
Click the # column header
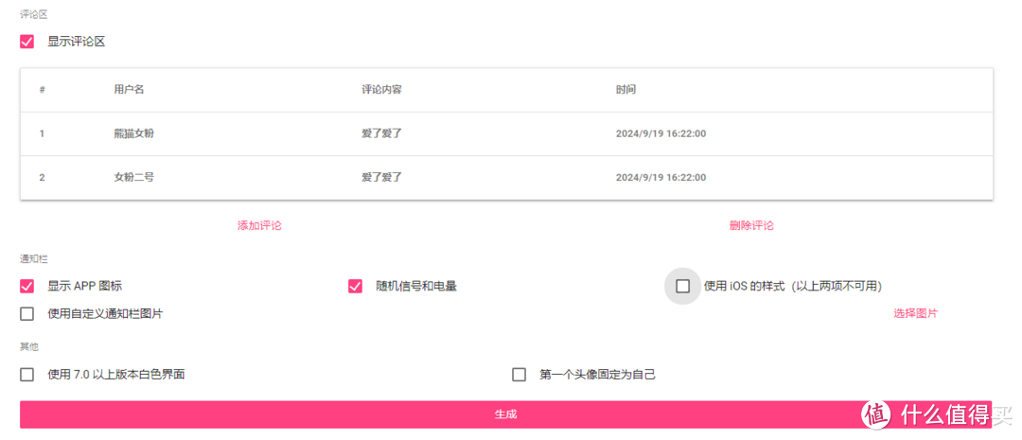click(43, 90)
